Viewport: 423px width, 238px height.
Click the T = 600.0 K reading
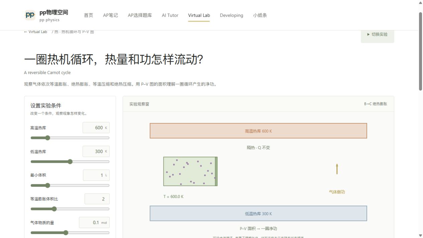pyautogui.click(x=173, y=197)
